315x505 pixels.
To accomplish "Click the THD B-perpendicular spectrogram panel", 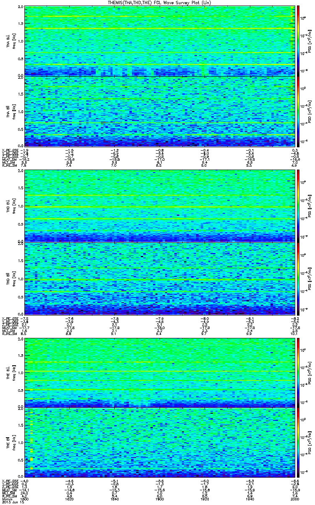I will tap(160, 206).
